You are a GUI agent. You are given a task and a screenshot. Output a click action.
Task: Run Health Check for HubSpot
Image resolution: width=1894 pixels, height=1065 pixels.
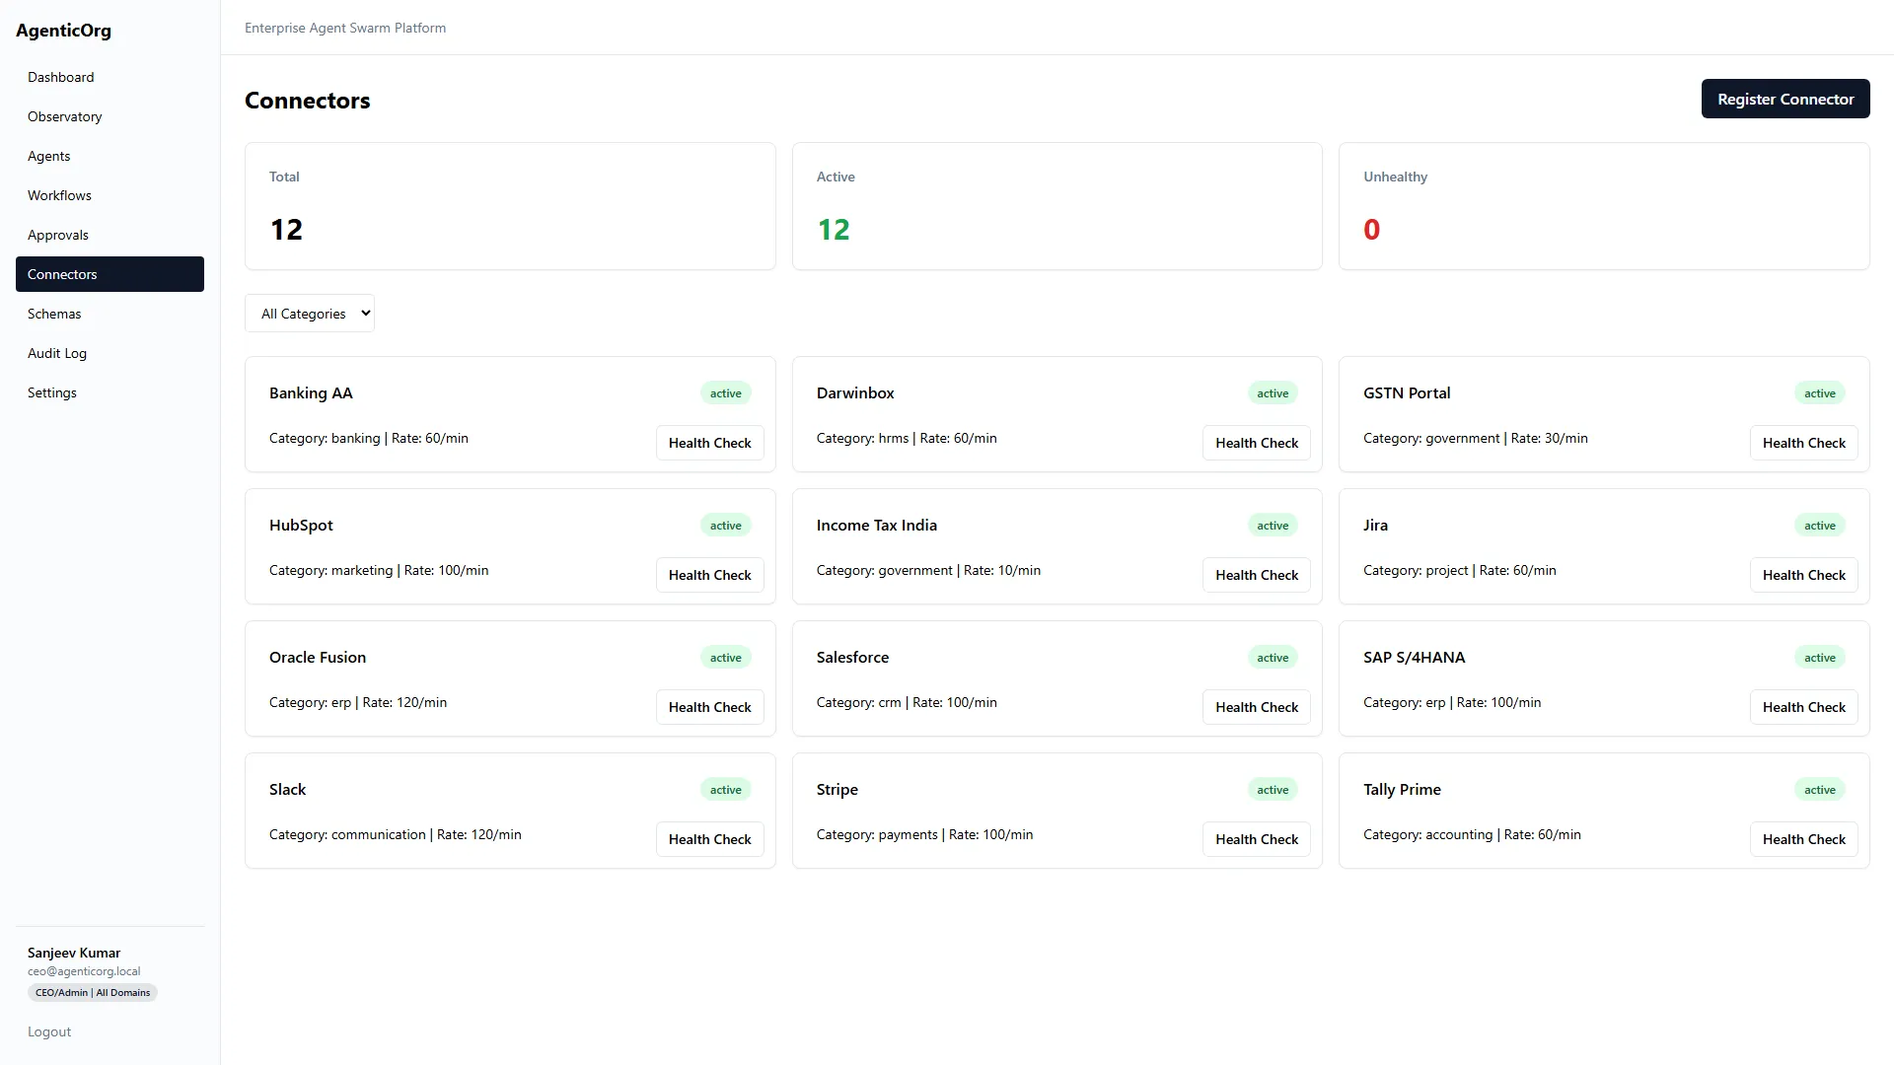pyautogui.click(x=710, y=575)
